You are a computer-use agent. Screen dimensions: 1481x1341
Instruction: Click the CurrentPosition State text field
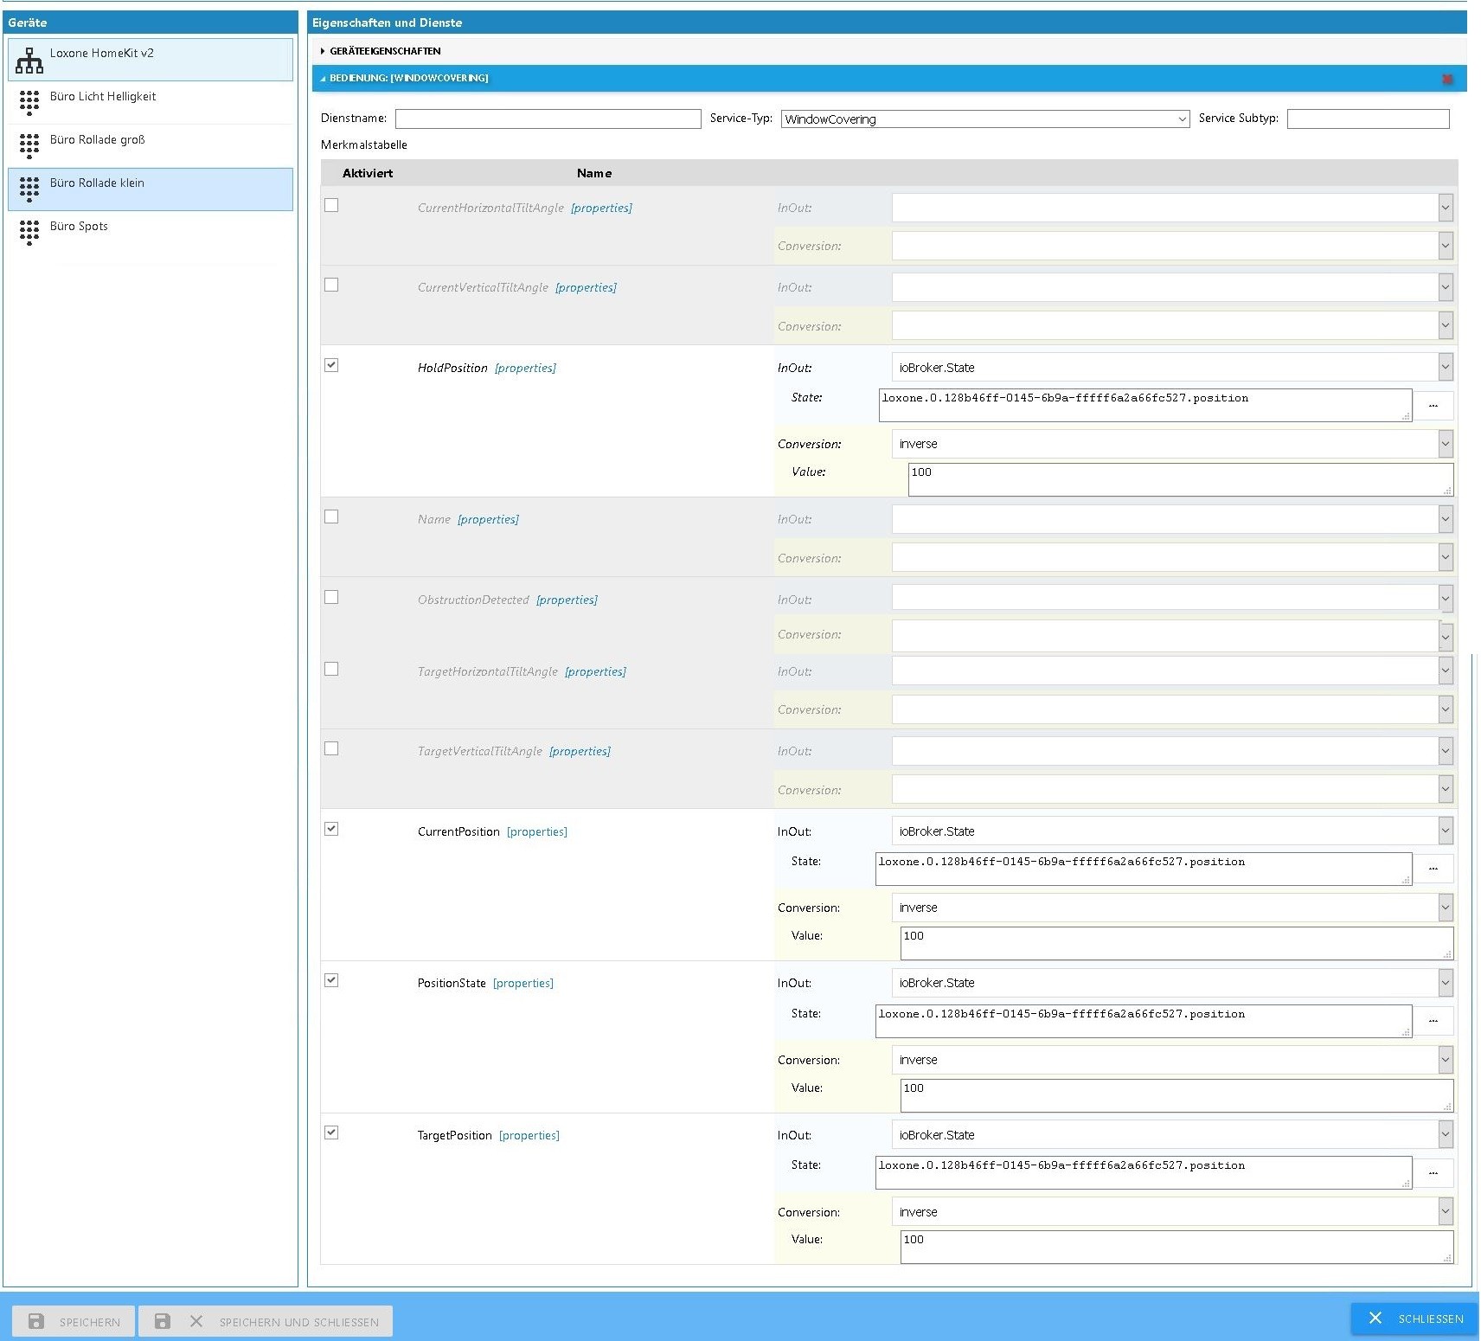click(x=1144, y=869)
